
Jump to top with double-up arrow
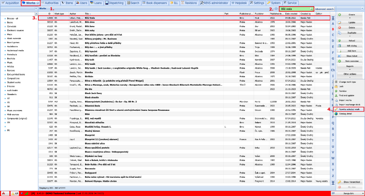(x=333, y=19)
